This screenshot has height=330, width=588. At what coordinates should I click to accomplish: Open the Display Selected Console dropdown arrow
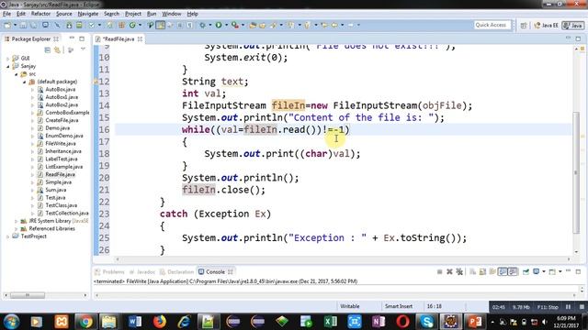point(544,271)
